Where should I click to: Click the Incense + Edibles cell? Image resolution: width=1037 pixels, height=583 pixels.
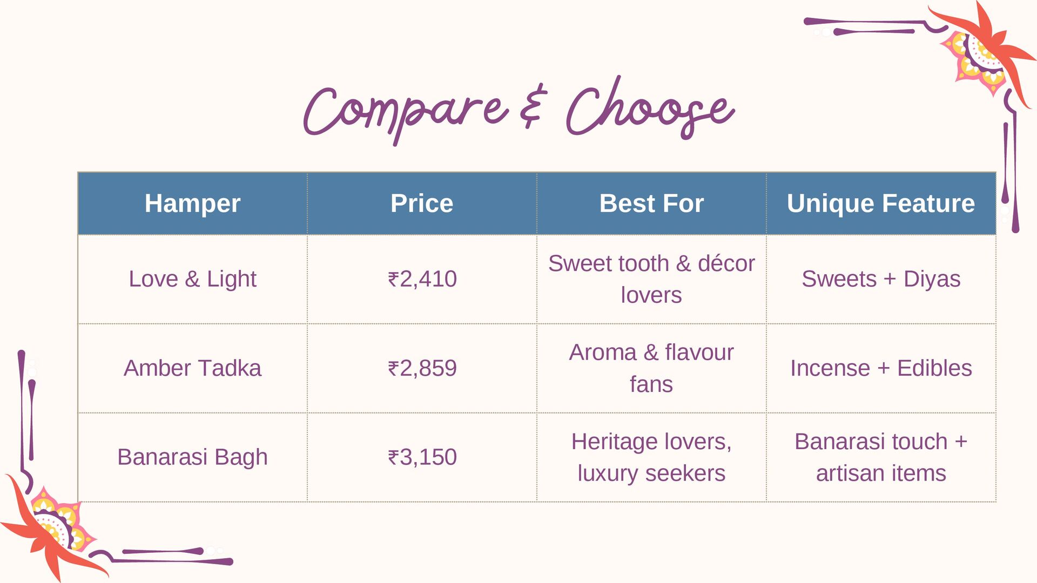coord(881,368)
